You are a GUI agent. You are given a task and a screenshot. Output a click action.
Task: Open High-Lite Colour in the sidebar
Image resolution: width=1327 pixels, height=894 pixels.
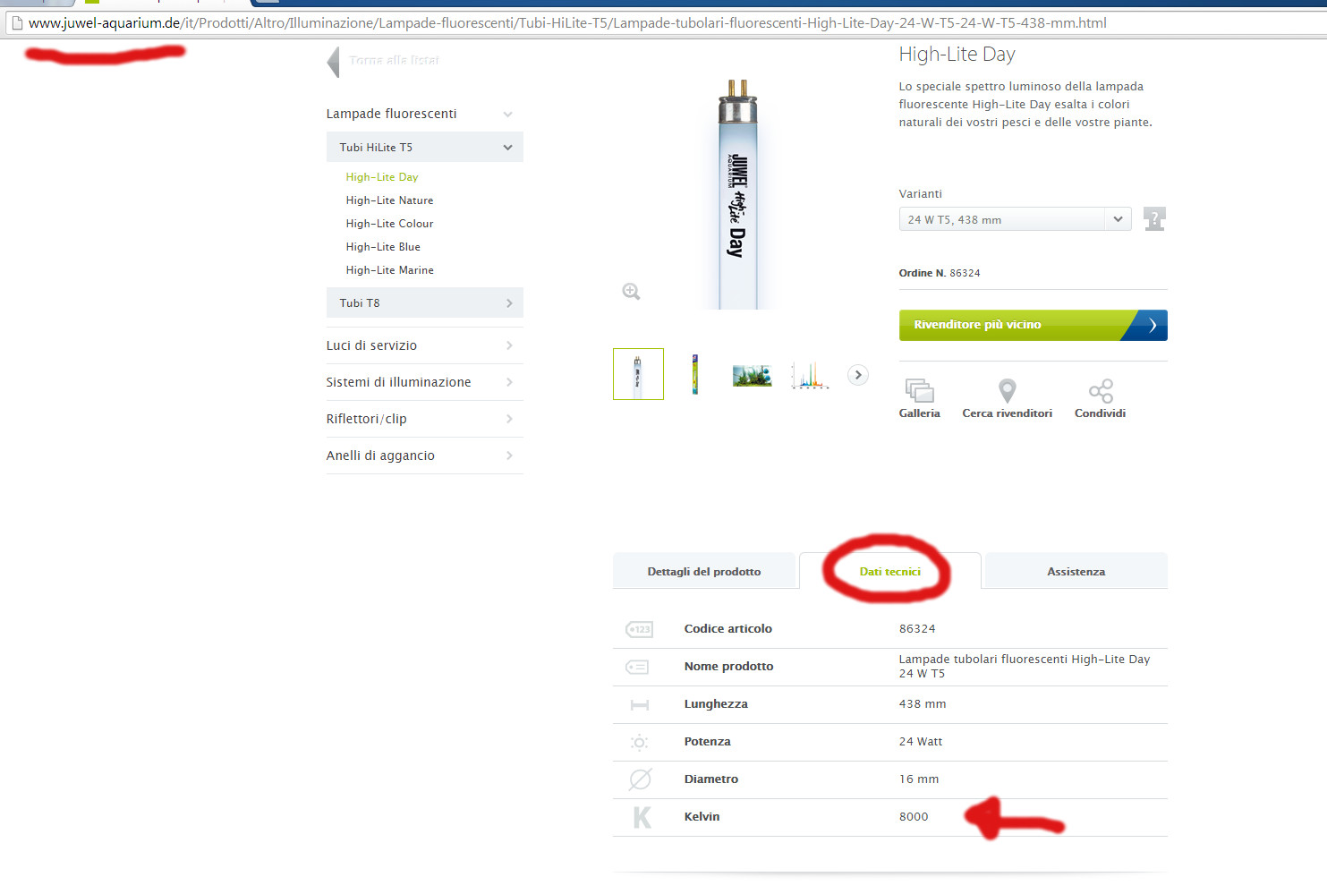[x=389, y=224]
